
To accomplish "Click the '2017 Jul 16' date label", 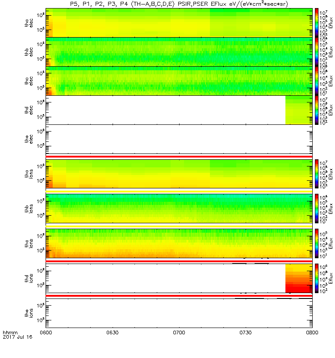I will tap(17, 337).
